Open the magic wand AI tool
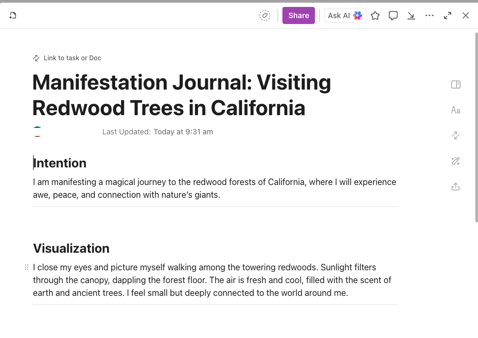Image resolution: width=478 pixels, height=338 pixels. coord(456,161)
